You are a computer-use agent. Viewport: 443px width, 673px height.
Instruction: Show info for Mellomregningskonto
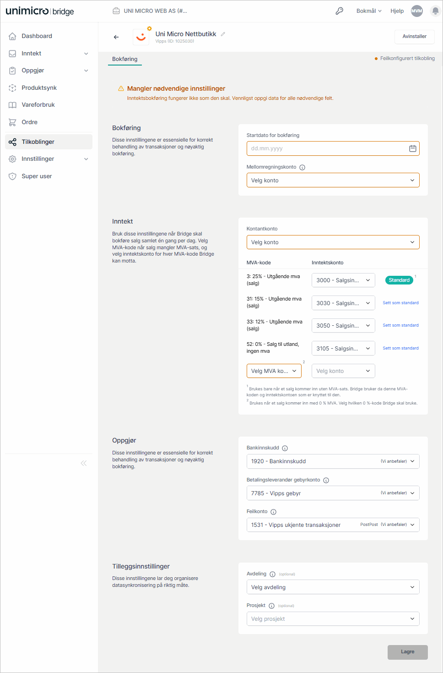coord(302,167)
